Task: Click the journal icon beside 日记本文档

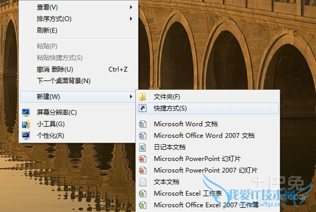Action: (143, 147)
